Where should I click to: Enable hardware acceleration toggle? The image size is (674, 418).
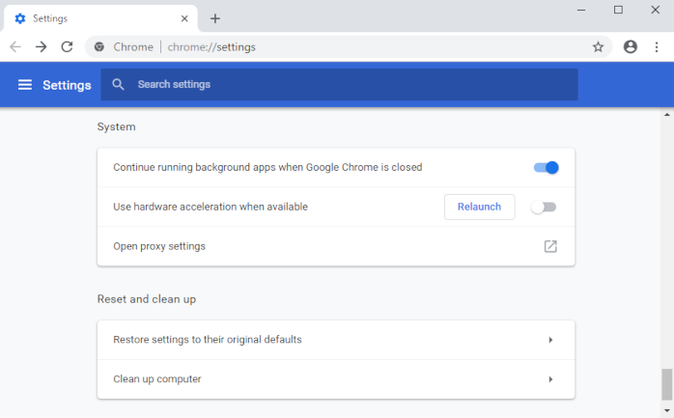click(x=544, y=207)
